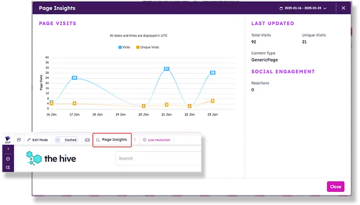Image resolution: width=360 pixels, height=205 pixels.
Task: Click the LAST UPDATED heading
Action: tap(273, 23)
